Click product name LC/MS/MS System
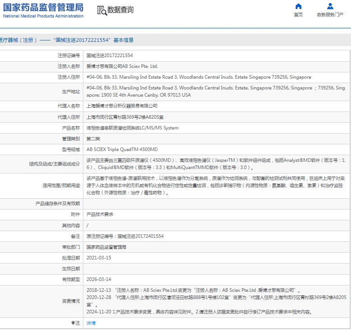This screenshot has height=330, width=351. 132,128
